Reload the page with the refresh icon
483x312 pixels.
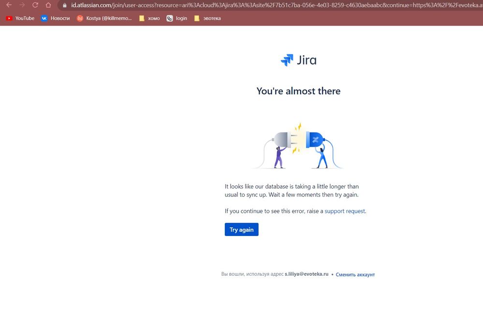[x=35, y=5]
